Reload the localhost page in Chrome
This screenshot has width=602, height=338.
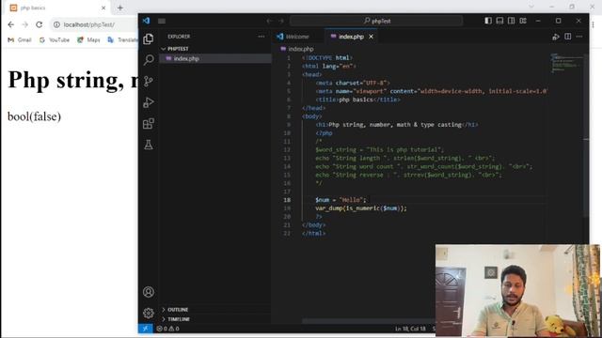[40, 24]
